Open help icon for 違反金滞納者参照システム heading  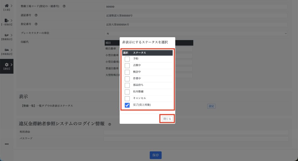[110, 124]
